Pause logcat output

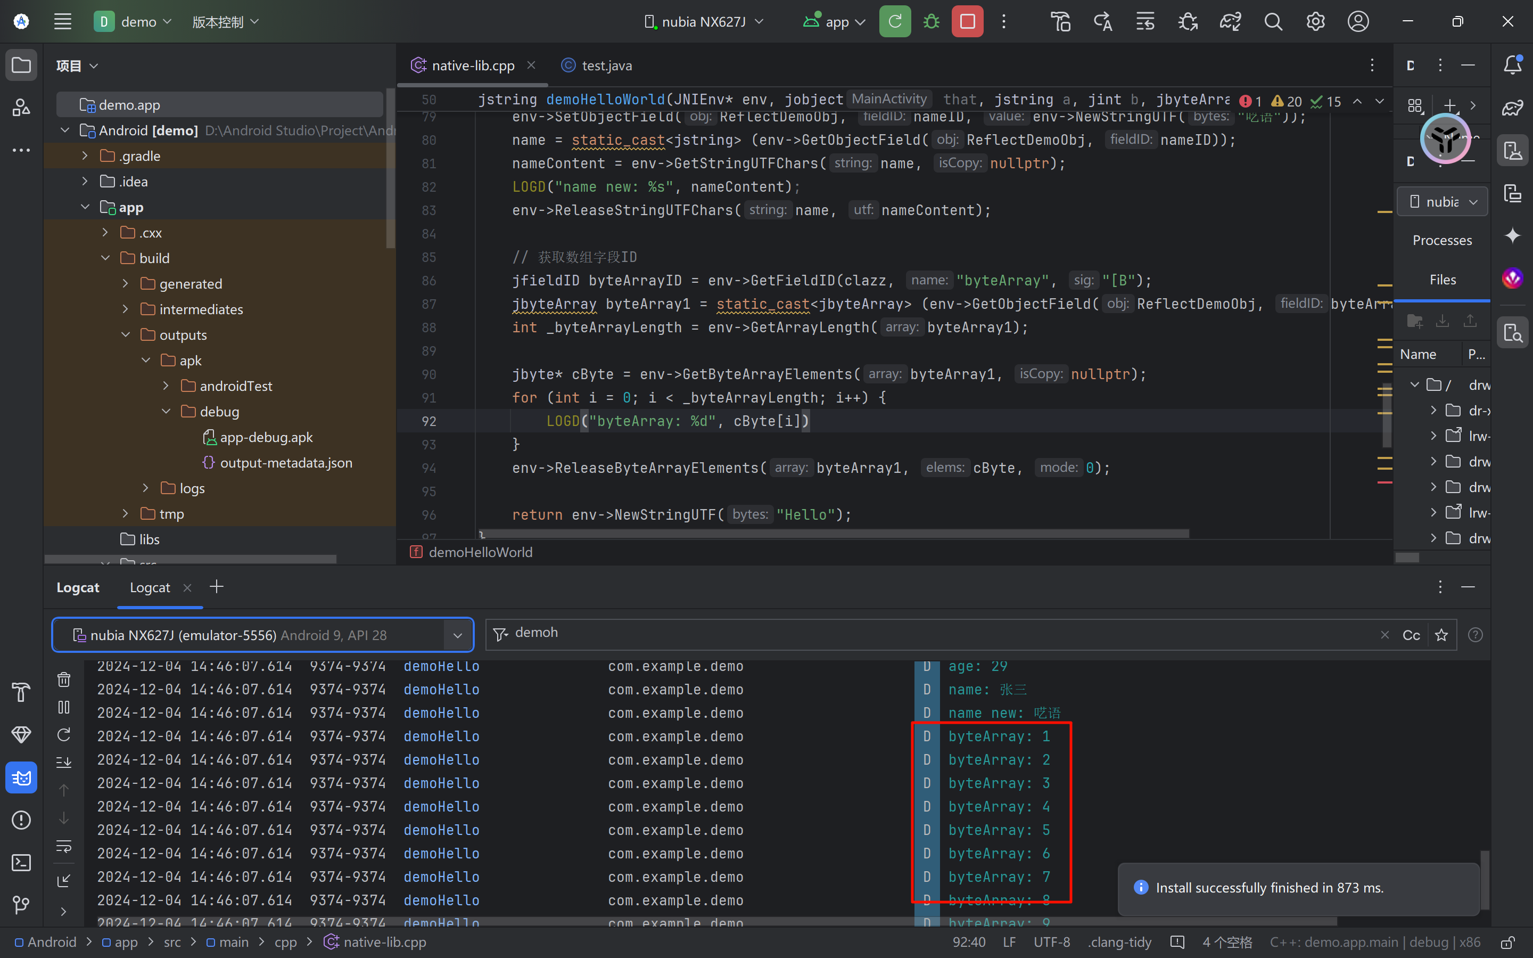tap(64, 707)
